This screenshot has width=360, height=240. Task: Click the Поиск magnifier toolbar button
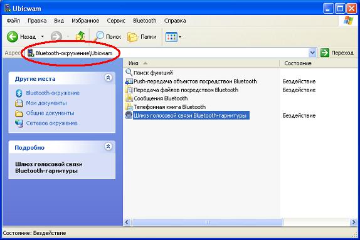pos(108,36)
